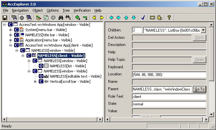Image resolution: width=216 pixels, height=130 pixels.
Task: Expand the System menu bar tree node
Action: tap(10, 30)
